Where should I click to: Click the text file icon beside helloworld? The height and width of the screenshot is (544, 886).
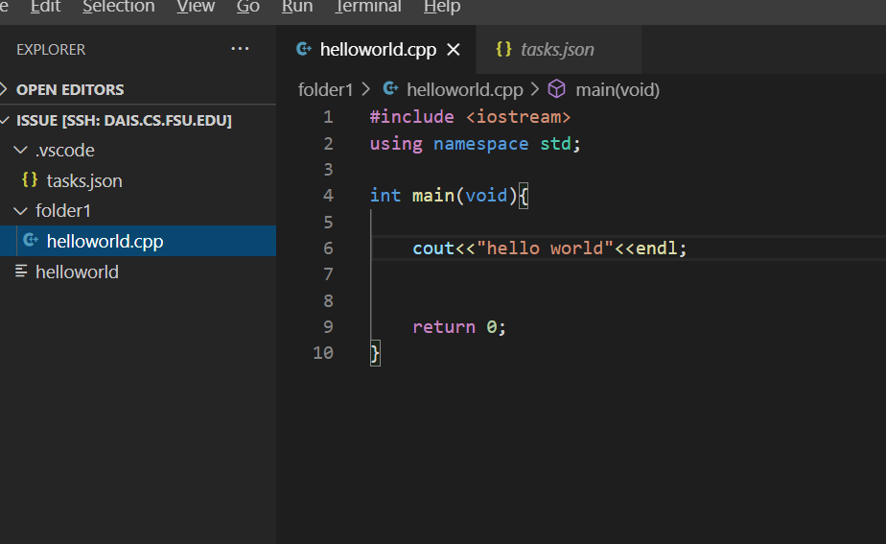(21, 272)
